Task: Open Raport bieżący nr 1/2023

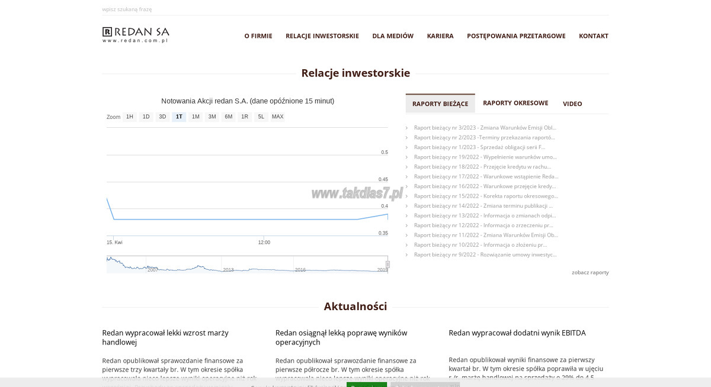Action: (480, 147)
